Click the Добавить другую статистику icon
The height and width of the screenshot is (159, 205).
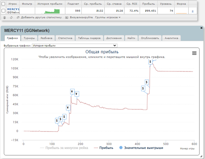point(18,17)
